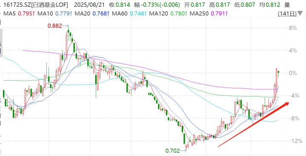Click the (141日) day-count label
This screenshot has height=156, width=306.
pyautogui.click(x=287, y=14)
